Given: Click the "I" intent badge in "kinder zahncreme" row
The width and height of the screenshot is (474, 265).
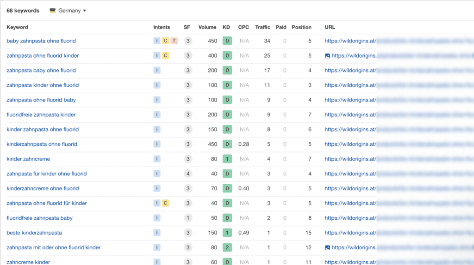Looking at the screenshot, I should click(x=157, y=159).
